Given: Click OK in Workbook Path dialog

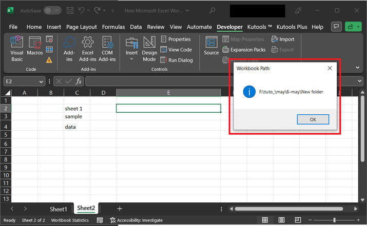Looking at the screenshot, I should tap(313, 119).
